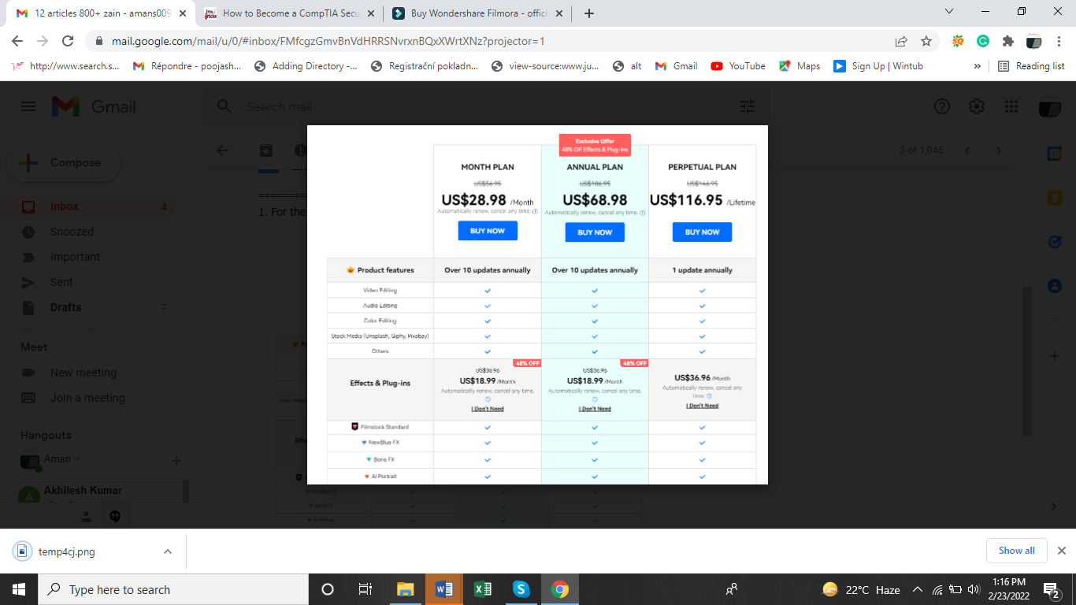Click Join a meeting
The image size is (1076, 605).
pos(87,398)
